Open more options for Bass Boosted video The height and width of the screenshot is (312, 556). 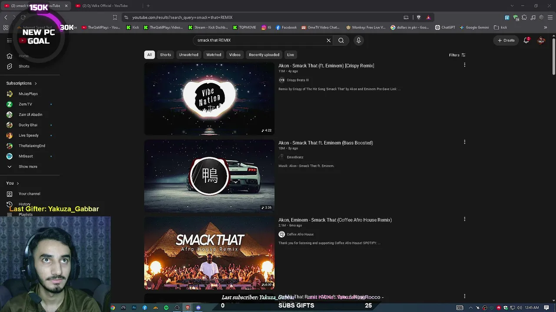coord(464,142)
